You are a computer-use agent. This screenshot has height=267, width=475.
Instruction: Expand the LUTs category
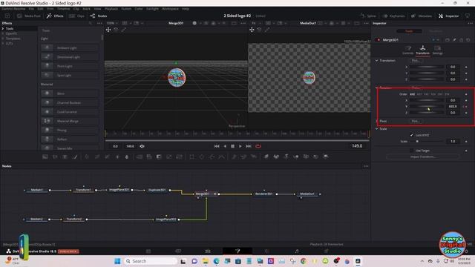click(x=3, y=44)
